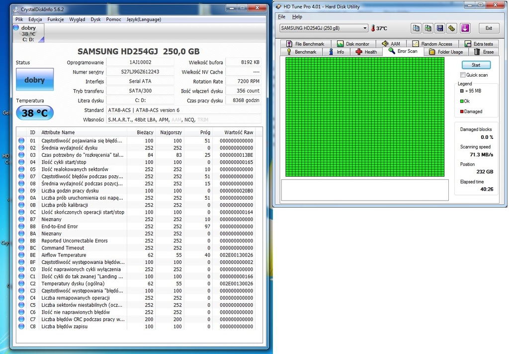
Task: Click the floppy disk save icon in HD Tune
Action: click(440, 28)
